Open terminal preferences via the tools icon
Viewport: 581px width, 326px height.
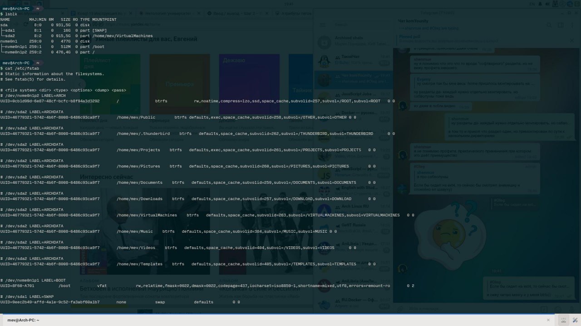pos(575,320)
